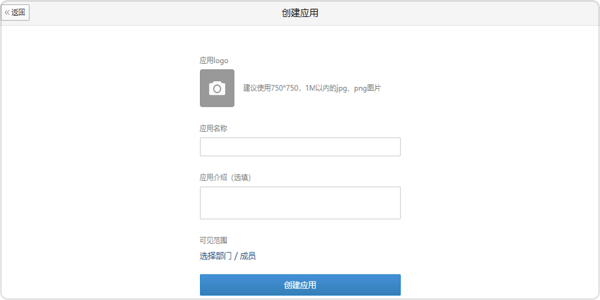Click the 应用logo field label
The image size is (600, 300).
[x=214, y=61]
